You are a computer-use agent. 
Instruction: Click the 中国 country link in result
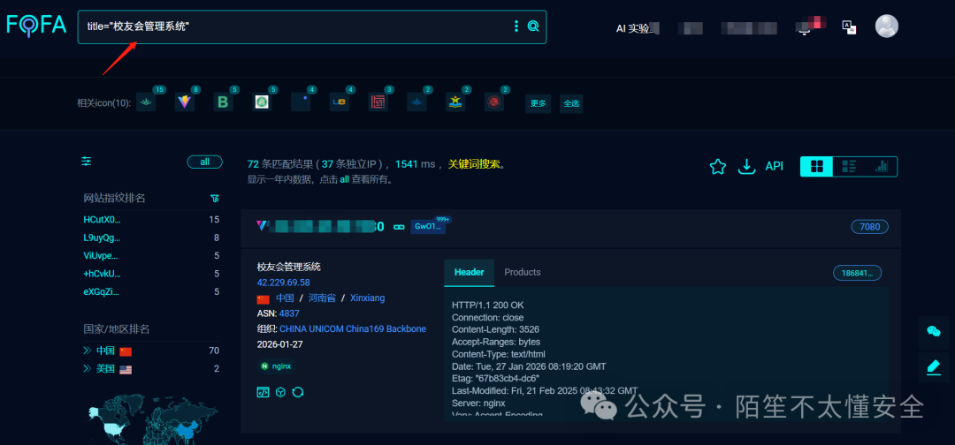pyautogui.click(x=285, y=298)
